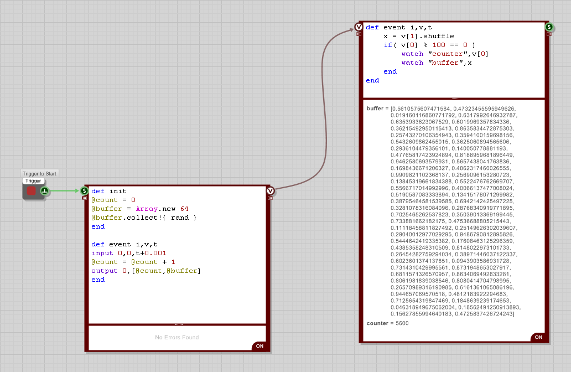This screenshot has width=571, height=372.
Task: Click the init node's green S input port
Action: point(85,190)
